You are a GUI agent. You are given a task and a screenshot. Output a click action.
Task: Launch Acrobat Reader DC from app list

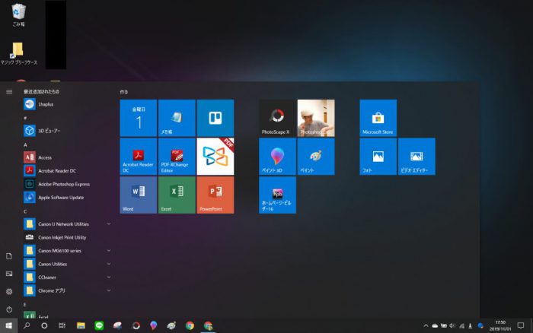[x=67, y=171]
